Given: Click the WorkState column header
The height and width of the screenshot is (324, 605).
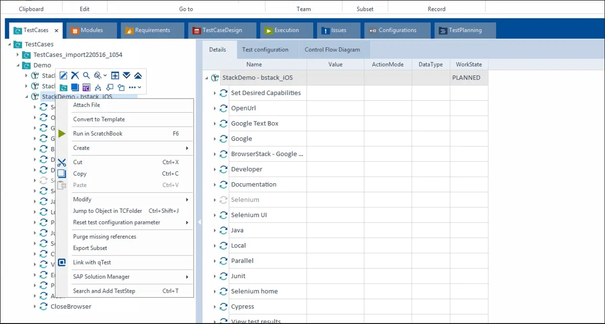Looking at the screenshot, I should coord(468,64).
